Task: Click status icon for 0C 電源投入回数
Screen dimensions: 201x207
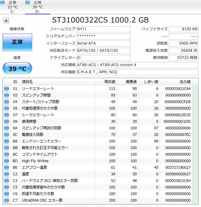Action: point(7,135)
